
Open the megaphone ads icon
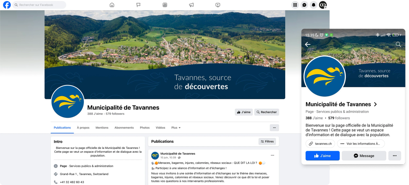(191, 5)
